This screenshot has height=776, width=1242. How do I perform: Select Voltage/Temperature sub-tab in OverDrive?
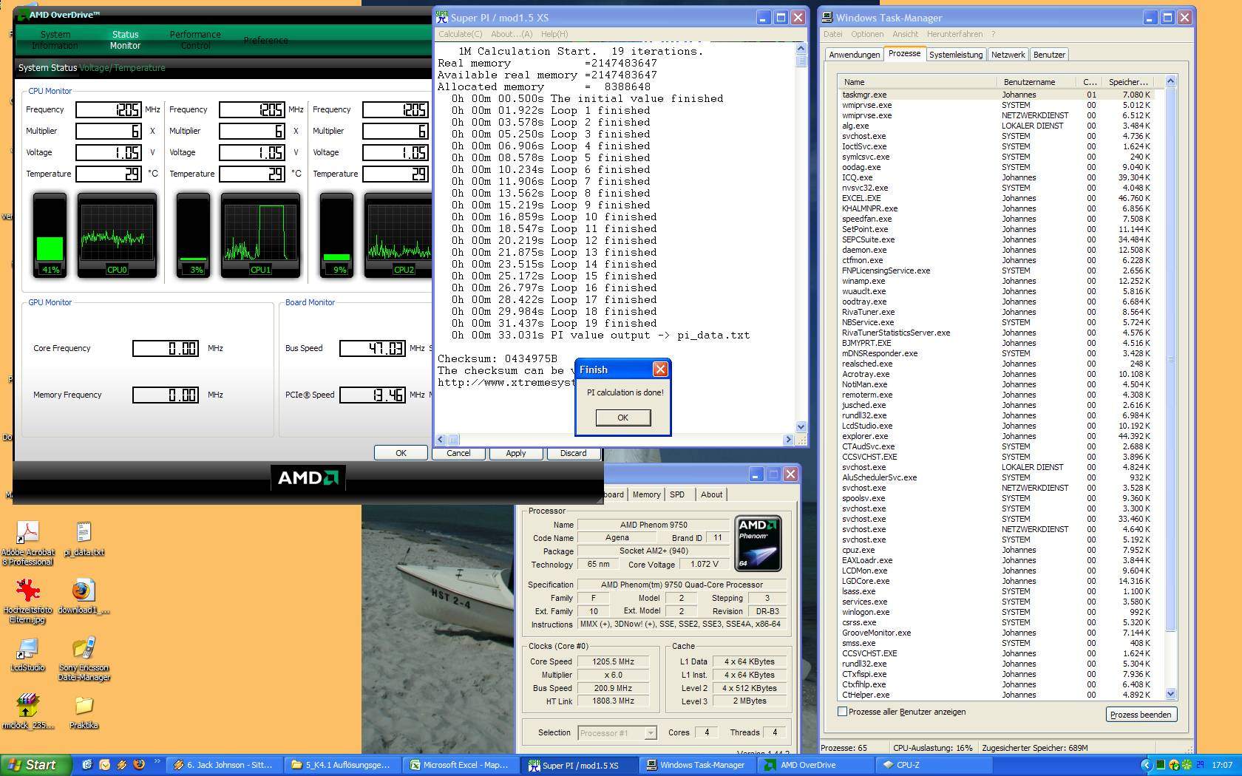[x=122, y=67]
